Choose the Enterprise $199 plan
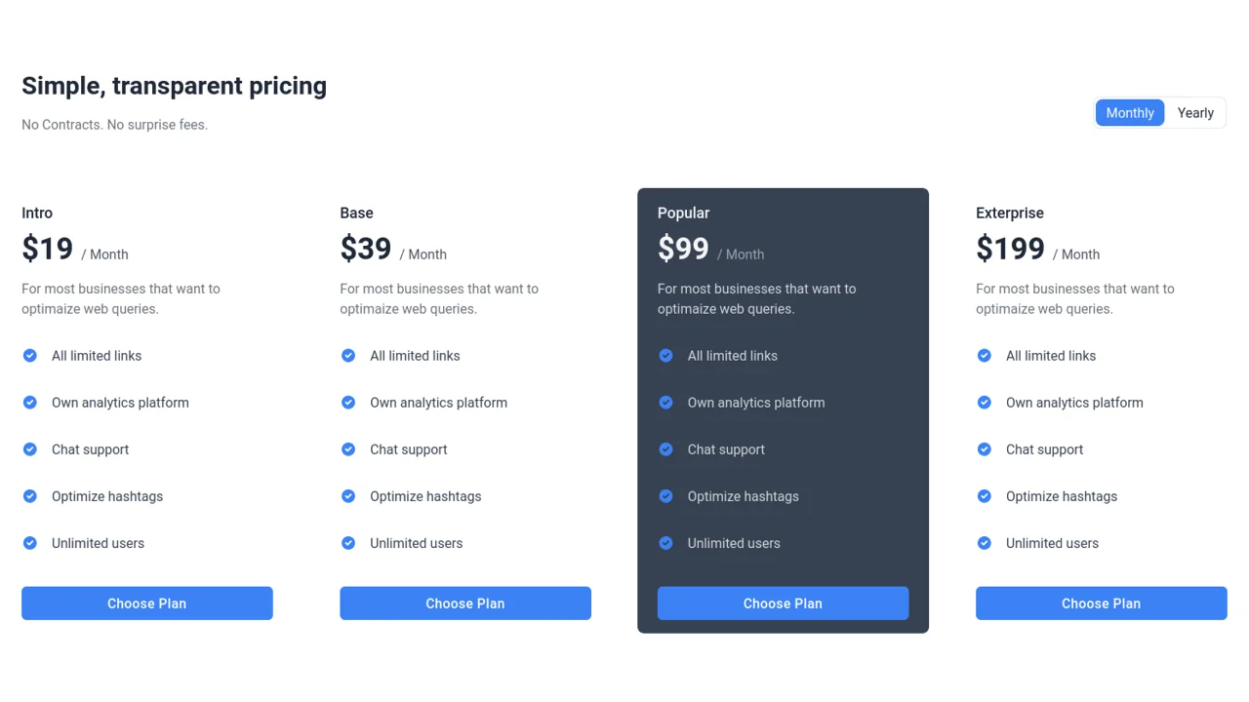Image resolution: width=1249 pixels, height=702 pixels. pyautogui.click(x=1101, y=603)
